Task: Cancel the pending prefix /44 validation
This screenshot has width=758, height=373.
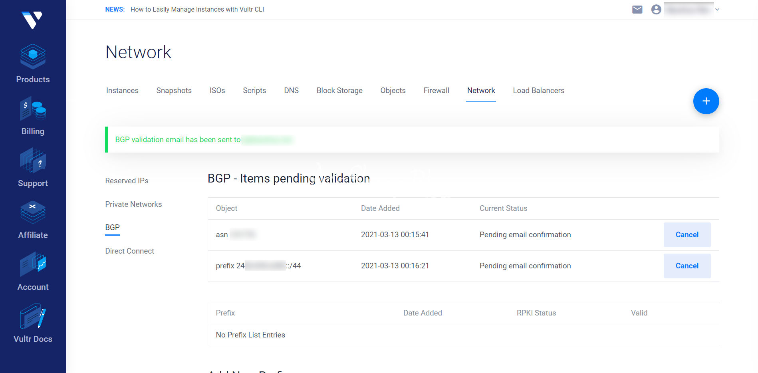Action: point(687,266)
